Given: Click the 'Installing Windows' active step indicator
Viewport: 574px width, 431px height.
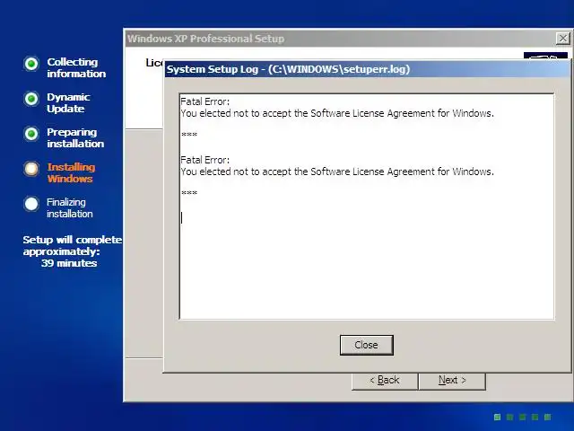Looking at the screenshot, I should point(31,169).
